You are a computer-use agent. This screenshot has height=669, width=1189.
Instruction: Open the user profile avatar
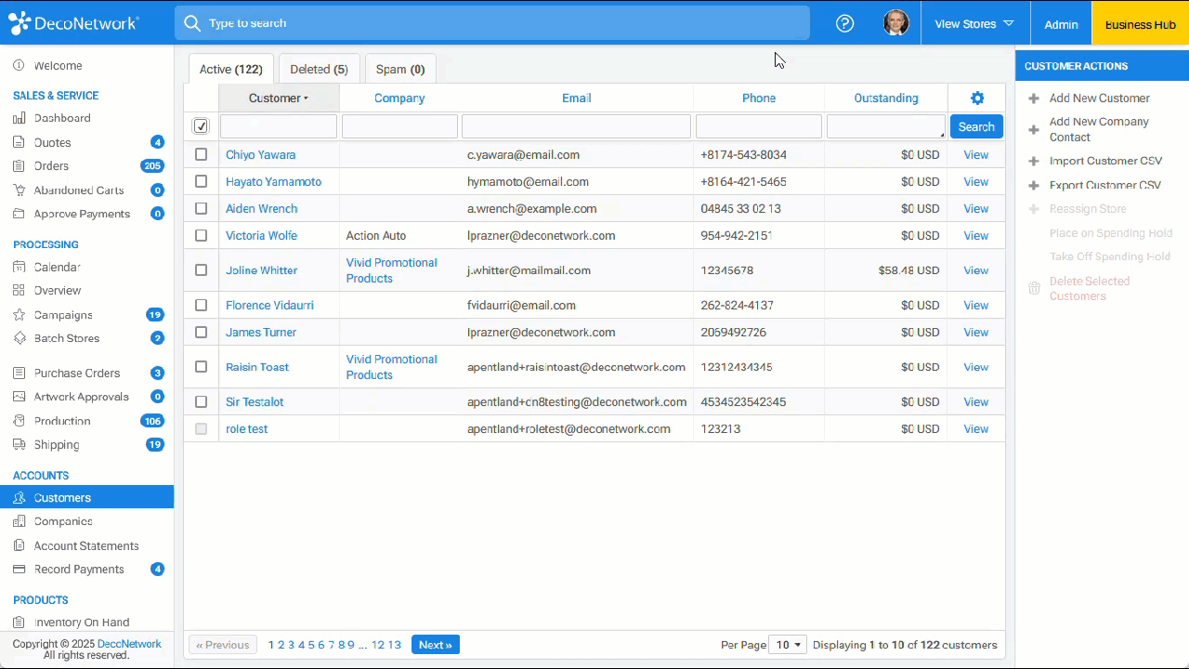(895, 23)
